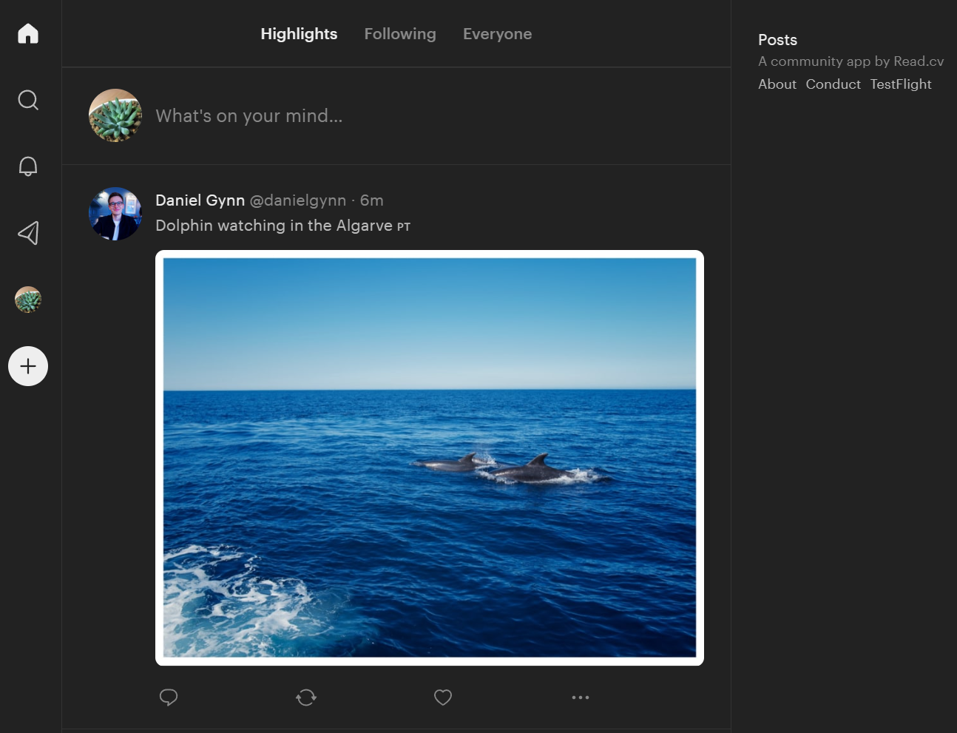Focus the "What's on your mind..." field
This screenshot has width=957, height=733.
429,116
